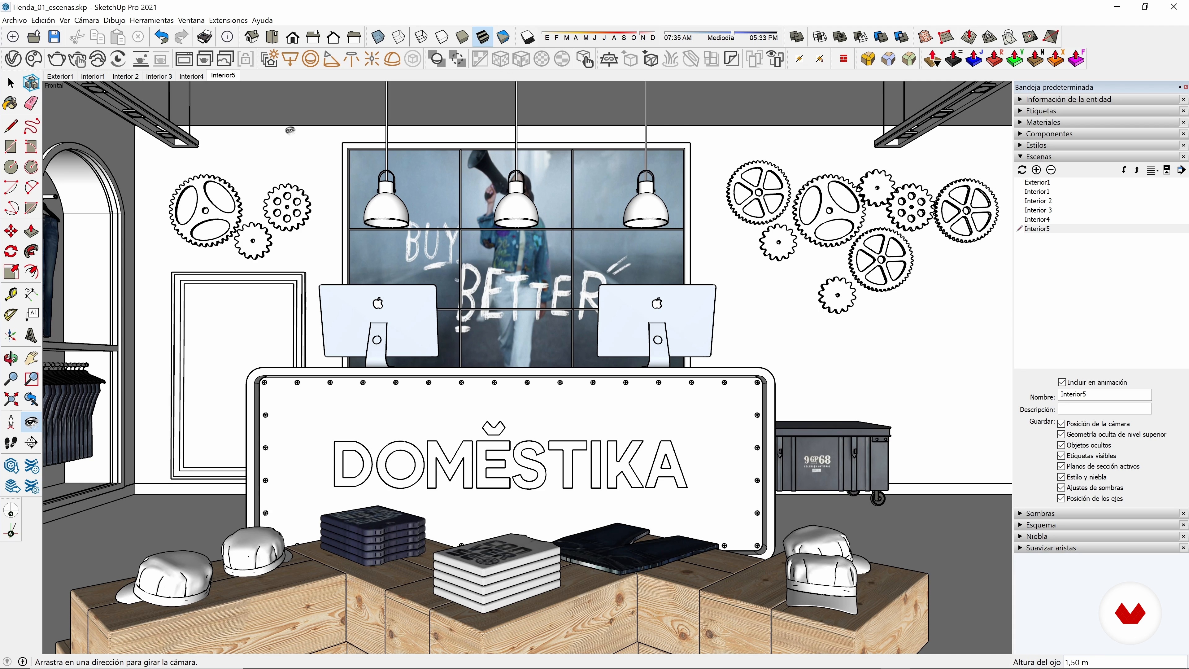Select Exterior1 in scenes list
The image size is (1189, 669).
coord(1037,182)
